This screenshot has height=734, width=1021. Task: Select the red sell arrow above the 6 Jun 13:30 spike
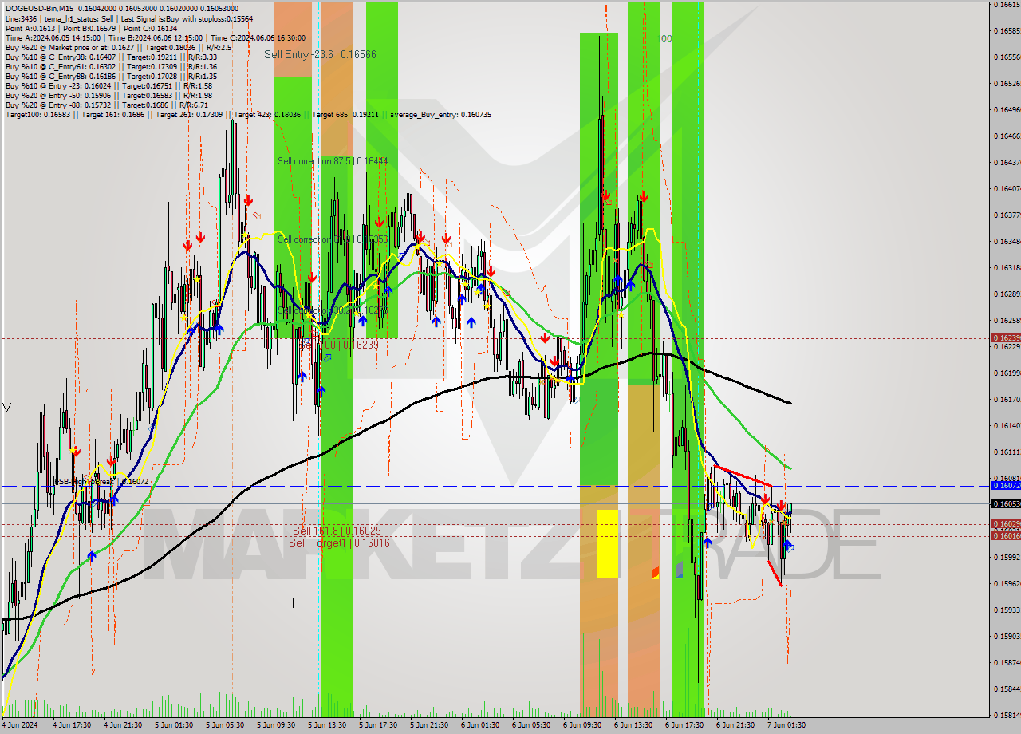tap(644, 196)
